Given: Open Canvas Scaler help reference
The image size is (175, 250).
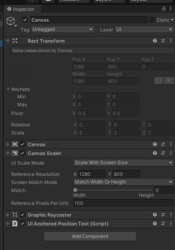Looking at the screenshot, I should pos(155,153).
